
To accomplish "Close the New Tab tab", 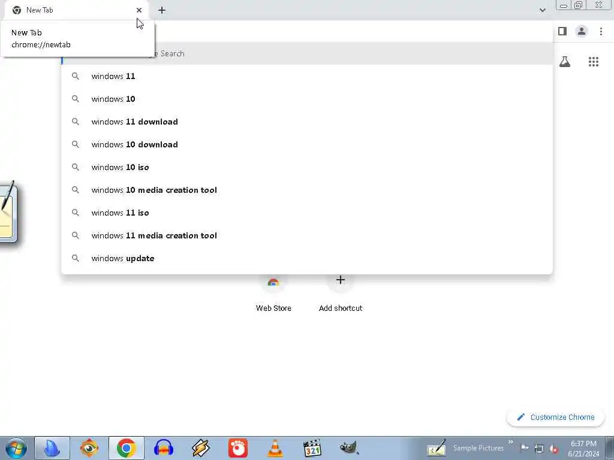I will (139, 10).
